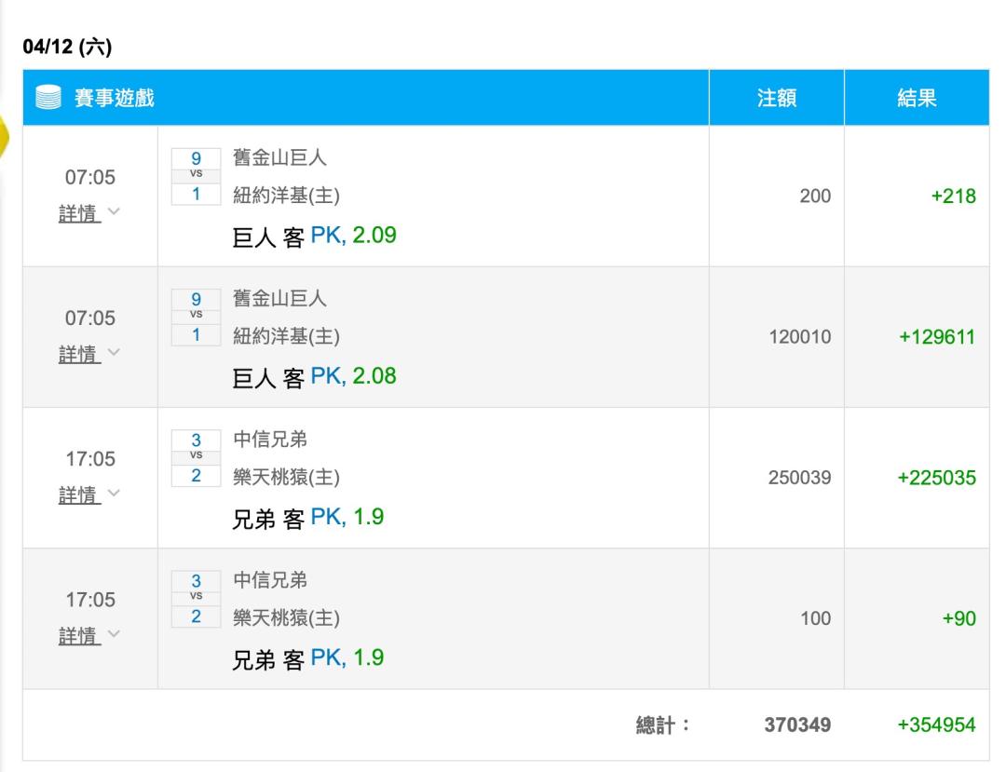Click result value +90
This screenshot has height=772, width=1006.
(x=959, y=618)
